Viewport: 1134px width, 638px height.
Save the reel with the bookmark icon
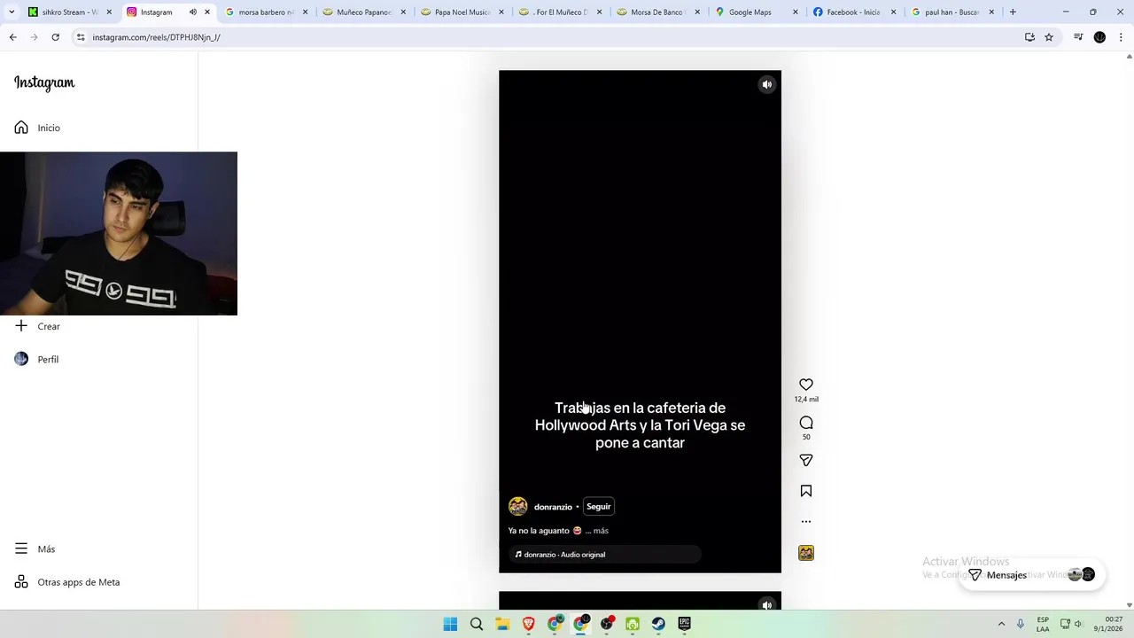(805, 491)
